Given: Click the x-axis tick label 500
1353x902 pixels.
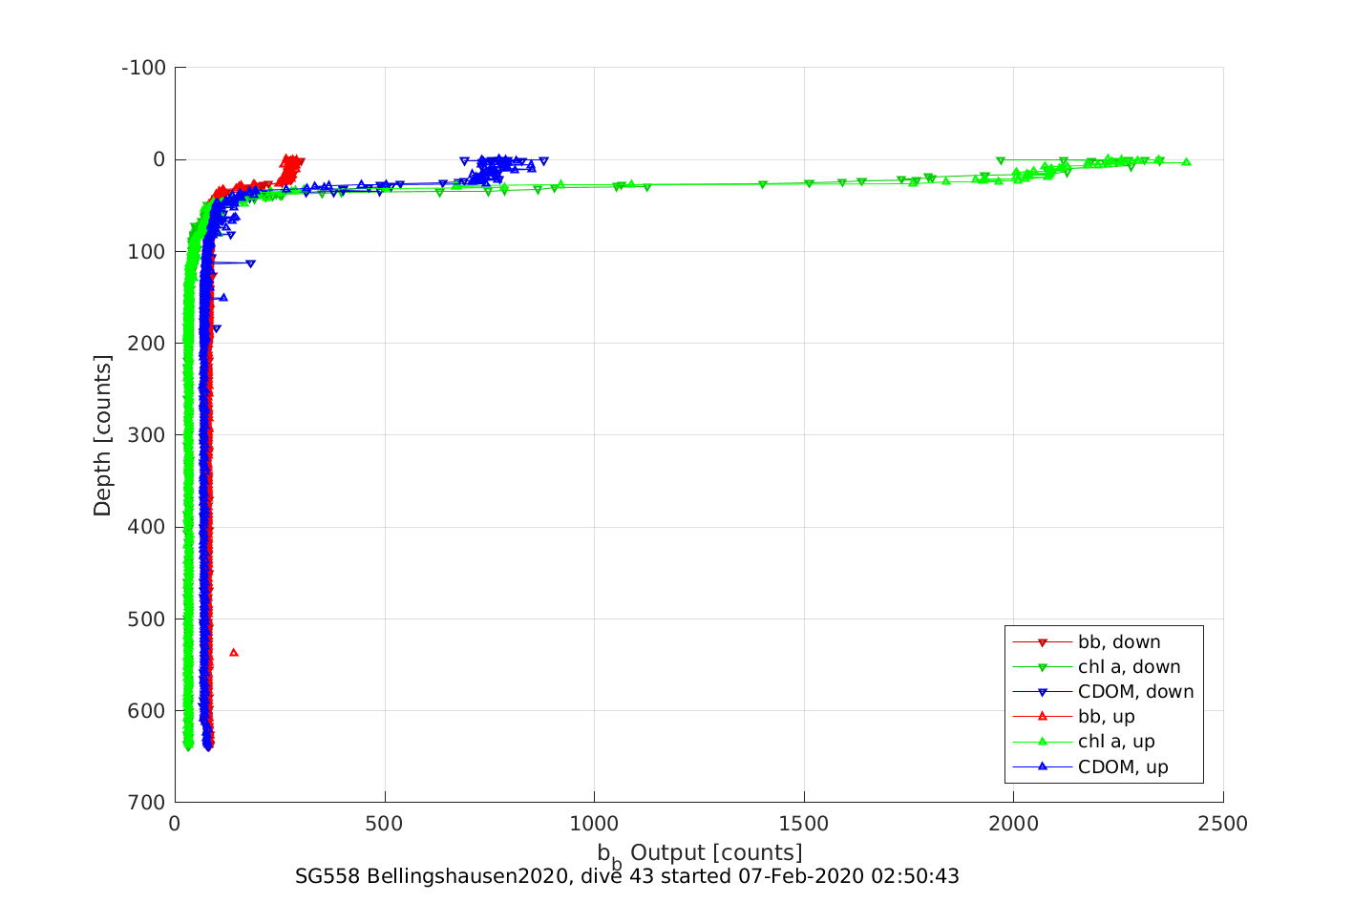Looking at the screenshot, I should [x=385, y=824].
